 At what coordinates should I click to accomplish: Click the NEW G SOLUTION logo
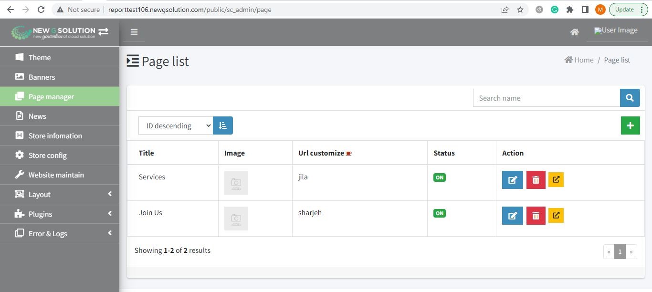click(x=53, y=32)
